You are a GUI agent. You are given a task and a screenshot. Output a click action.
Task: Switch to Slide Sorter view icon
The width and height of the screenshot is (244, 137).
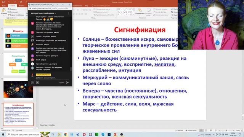click(206, 131)
